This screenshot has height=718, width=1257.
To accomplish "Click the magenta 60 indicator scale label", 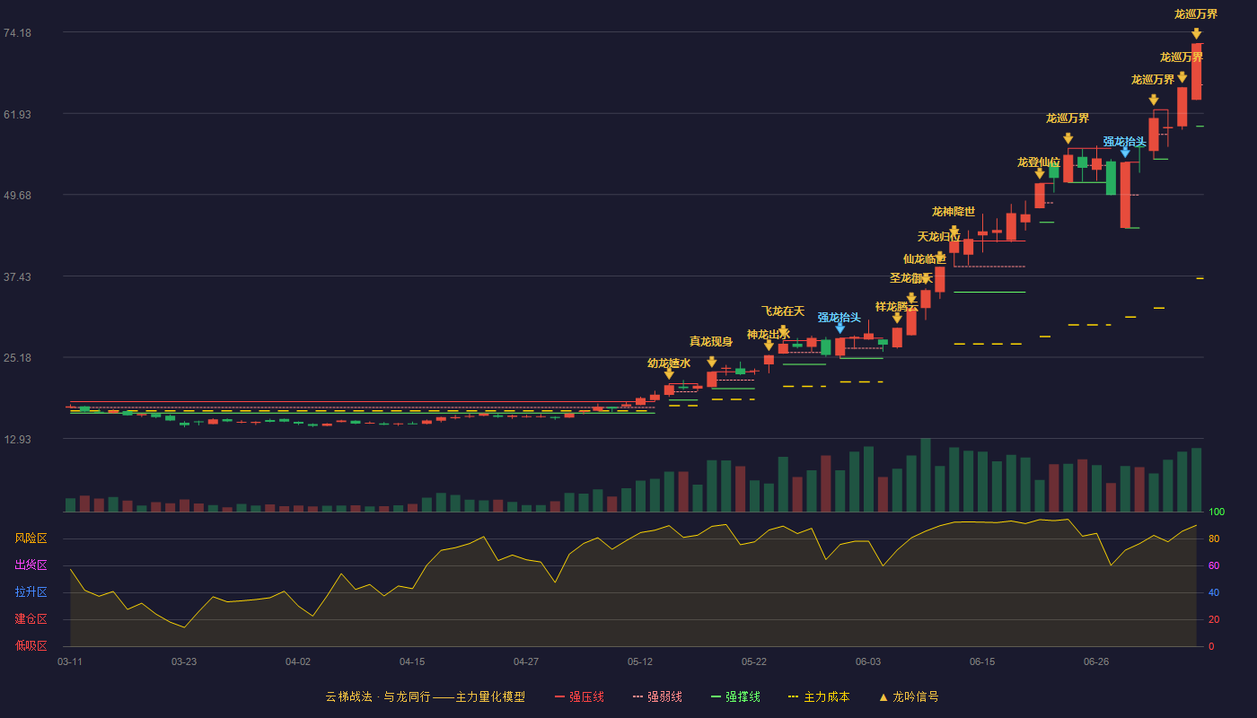I will pyautogui.click(x=1214, y=565).
